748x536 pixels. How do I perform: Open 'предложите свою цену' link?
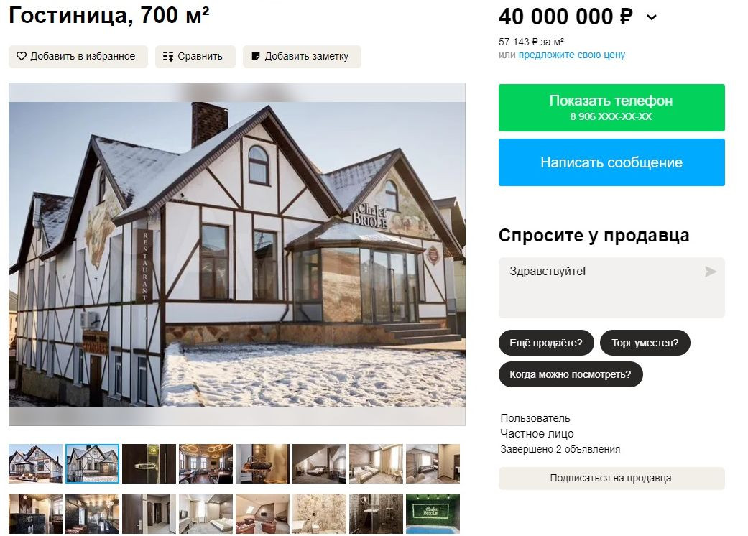[x=571, y=55]
